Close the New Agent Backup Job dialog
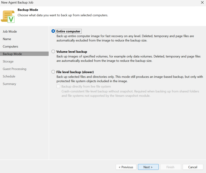This screenshot has height=173, width=206. [202, 3]
